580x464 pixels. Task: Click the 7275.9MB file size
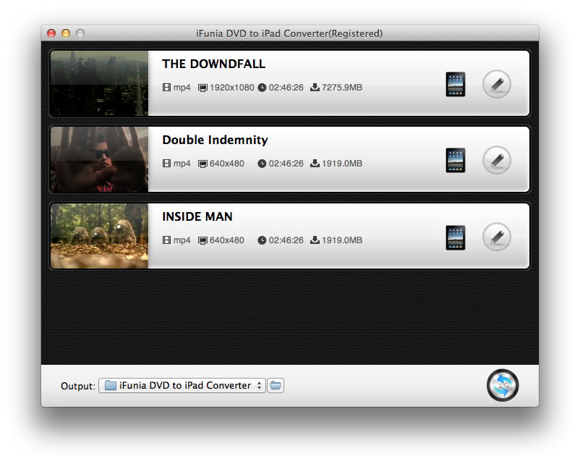pyautogui.click(x=342, y=88)
